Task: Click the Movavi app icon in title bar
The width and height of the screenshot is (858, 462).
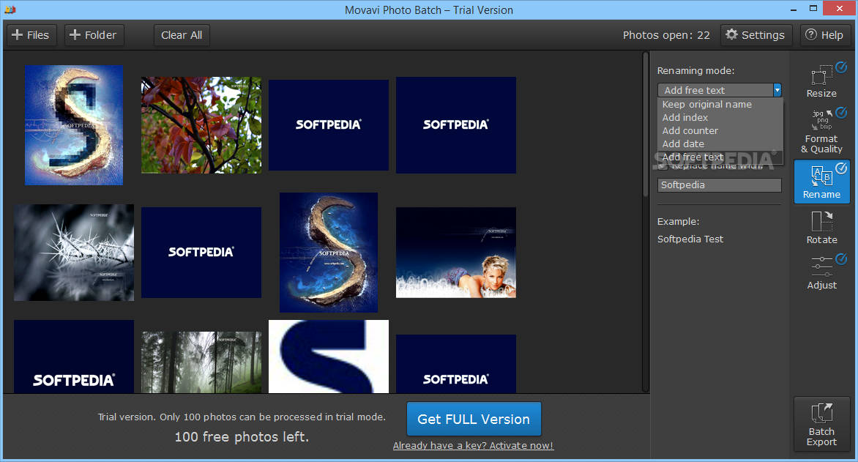Action: [10, 10]
